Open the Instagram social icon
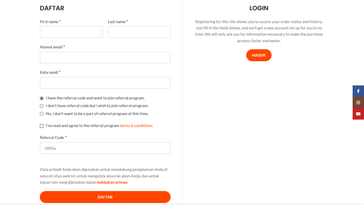The width and height of the screenshot is (364, 205). 358,102
